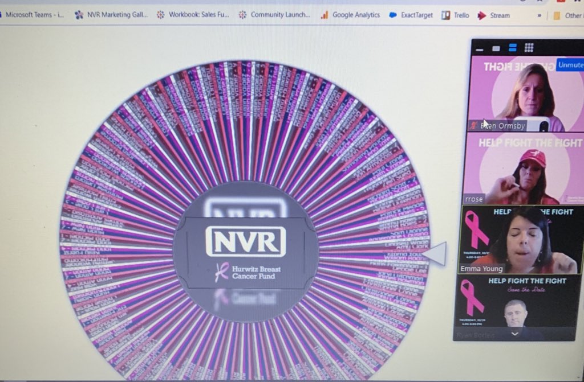This screenshot has height=382, width=584.
Task: Select rrose's video thumbnail
Action: click(x=524, y=169)
